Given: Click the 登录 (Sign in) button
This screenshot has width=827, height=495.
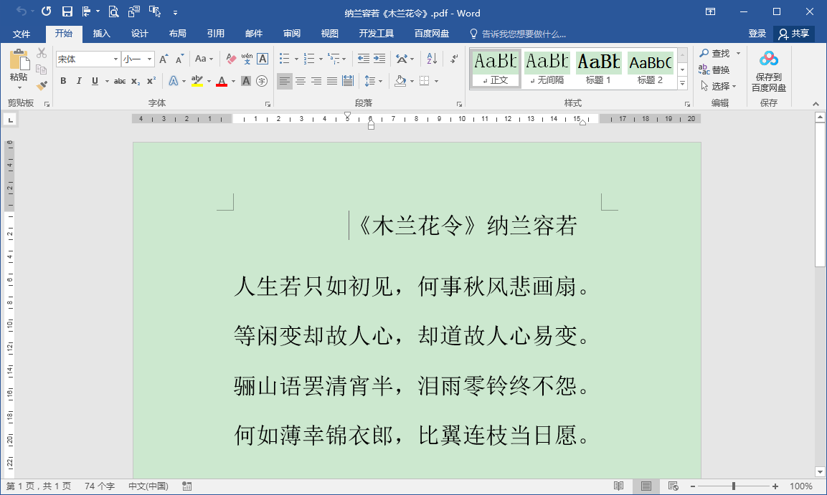Looking at the screenshot, I should (757, 34).
